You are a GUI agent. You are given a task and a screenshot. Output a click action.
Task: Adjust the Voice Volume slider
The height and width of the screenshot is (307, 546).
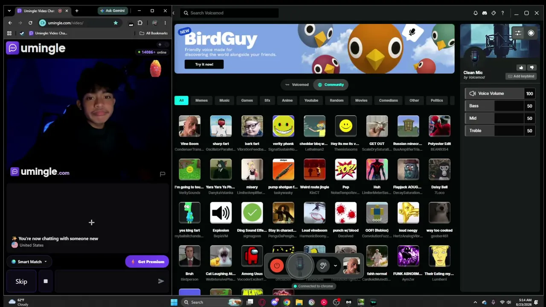[x=500, y=93]
